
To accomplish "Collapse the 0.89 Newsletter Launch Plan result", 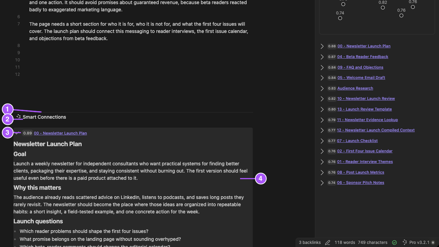I will [16, 133].
